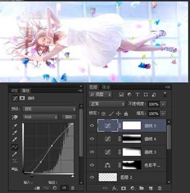190x193 pixels.
Task: Click the histogram clipping warning icon
Action: [x=15, y=169]
